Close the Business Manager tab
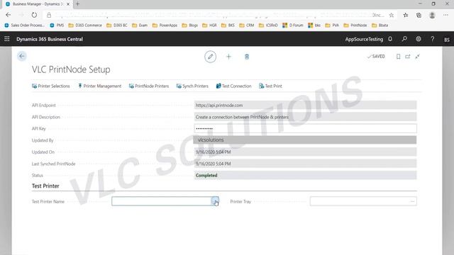Screen dimensions: 454x255 pos(68,4)
